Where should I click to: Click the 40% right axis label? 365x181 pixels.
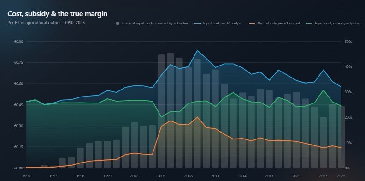[x=348, y=66]
